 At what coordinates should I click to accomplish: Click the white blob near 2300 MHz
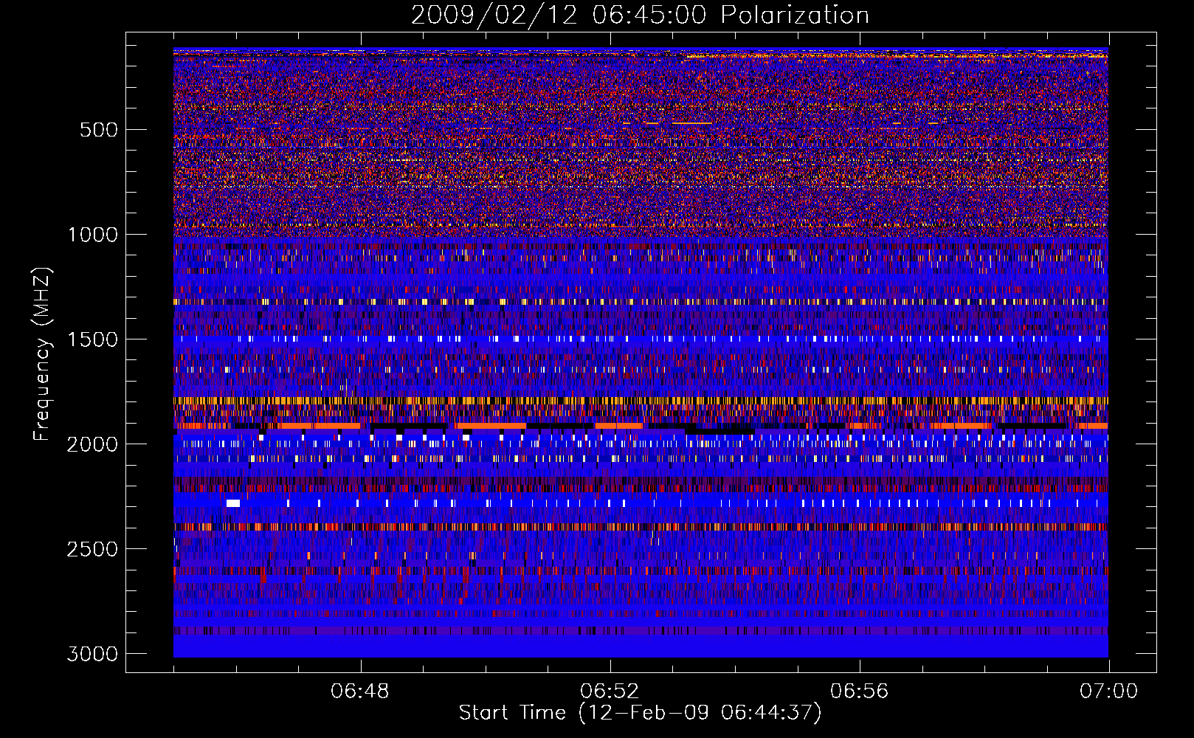233,503
